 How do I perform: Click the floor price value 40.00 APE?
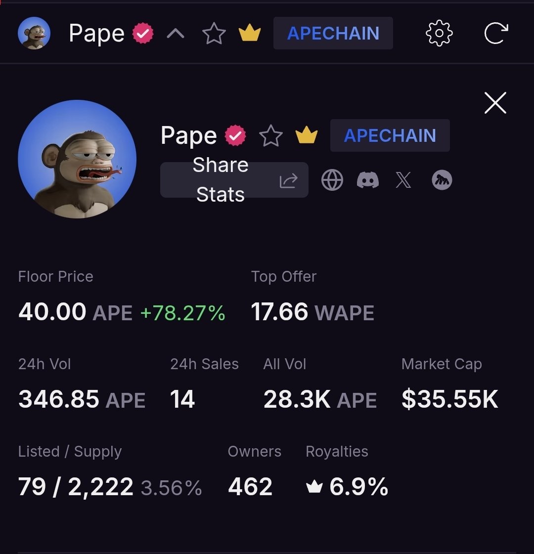point(75,312)
